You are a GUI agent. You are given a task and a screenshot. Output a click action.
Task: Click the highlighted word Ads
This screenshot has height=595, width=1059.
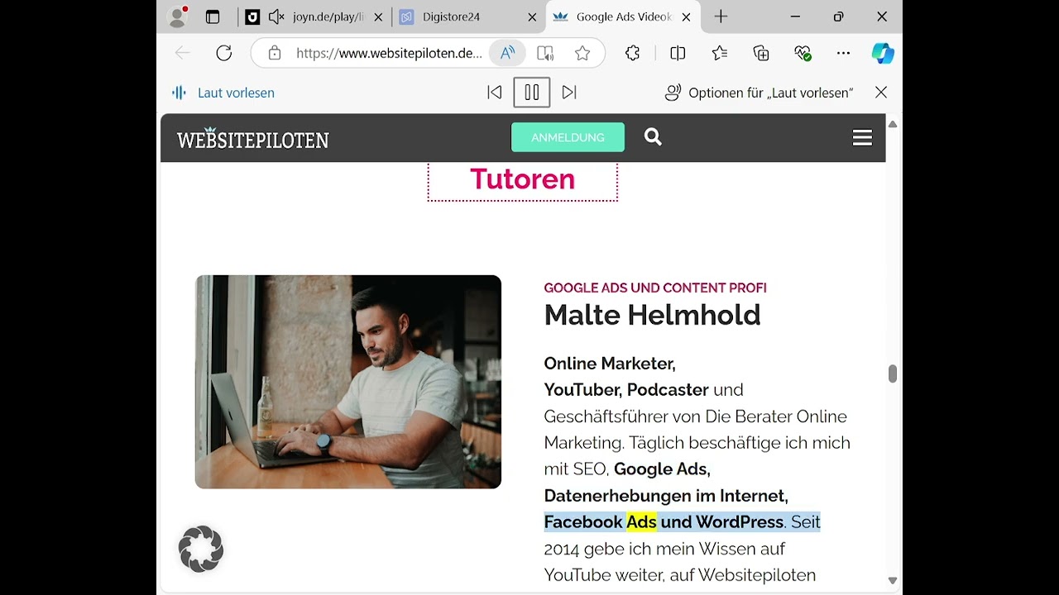(x=641, y=521)
